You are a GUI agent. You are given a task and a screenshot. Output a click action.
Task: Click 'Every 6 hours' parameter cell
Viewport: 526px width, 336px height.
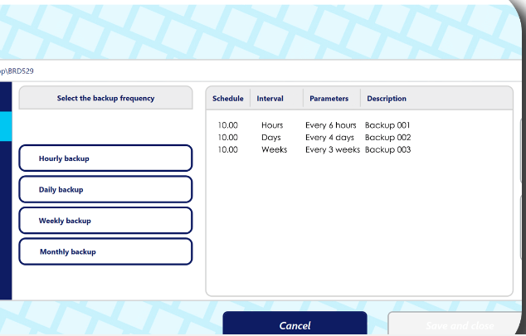pyautogui.click(x=331, y=125)
